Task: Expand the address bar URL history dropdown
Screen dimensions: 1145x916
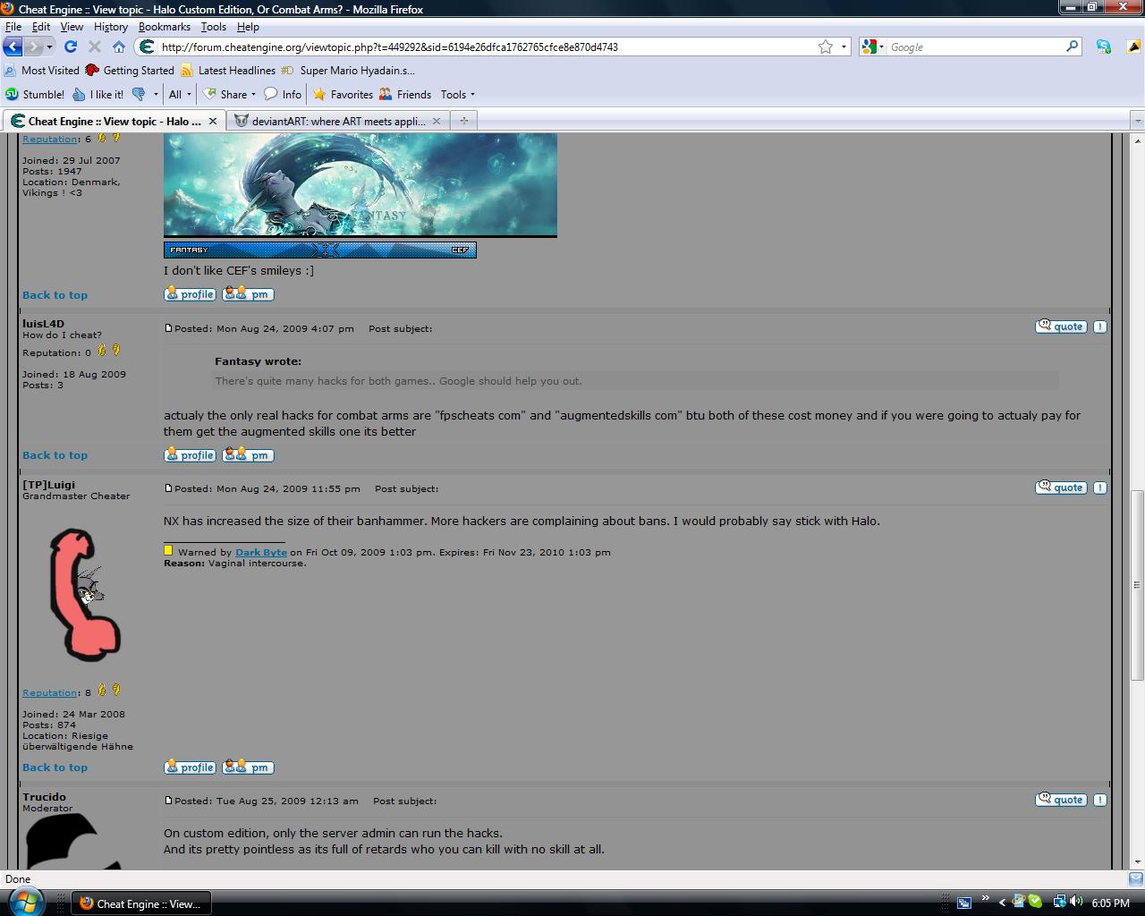Action: 844,47
